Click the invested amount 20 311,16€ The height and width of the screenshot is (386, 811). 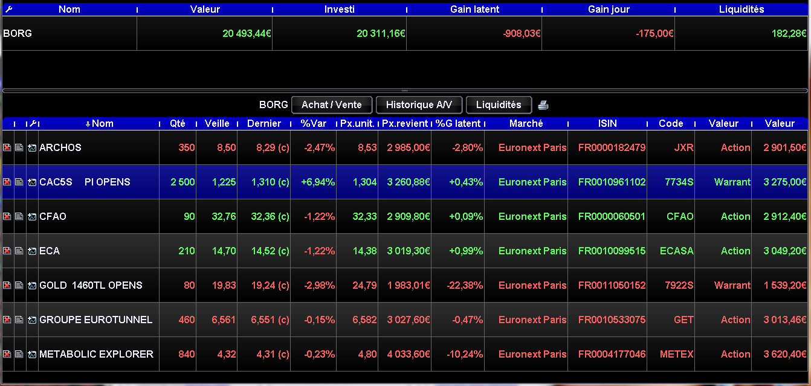[381, 34]
